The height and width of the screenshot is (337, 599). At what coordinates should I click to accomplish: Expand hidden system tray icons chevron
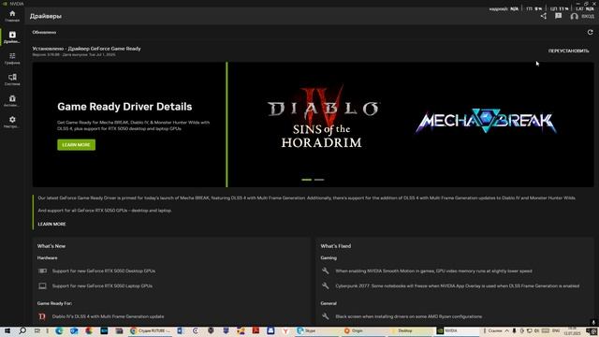[506, 330]
